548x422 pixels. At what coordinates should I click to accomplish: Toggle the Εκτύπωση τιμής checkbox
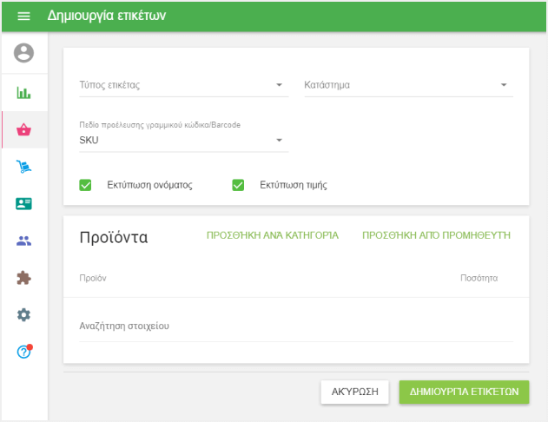click(x=238, y=185)
